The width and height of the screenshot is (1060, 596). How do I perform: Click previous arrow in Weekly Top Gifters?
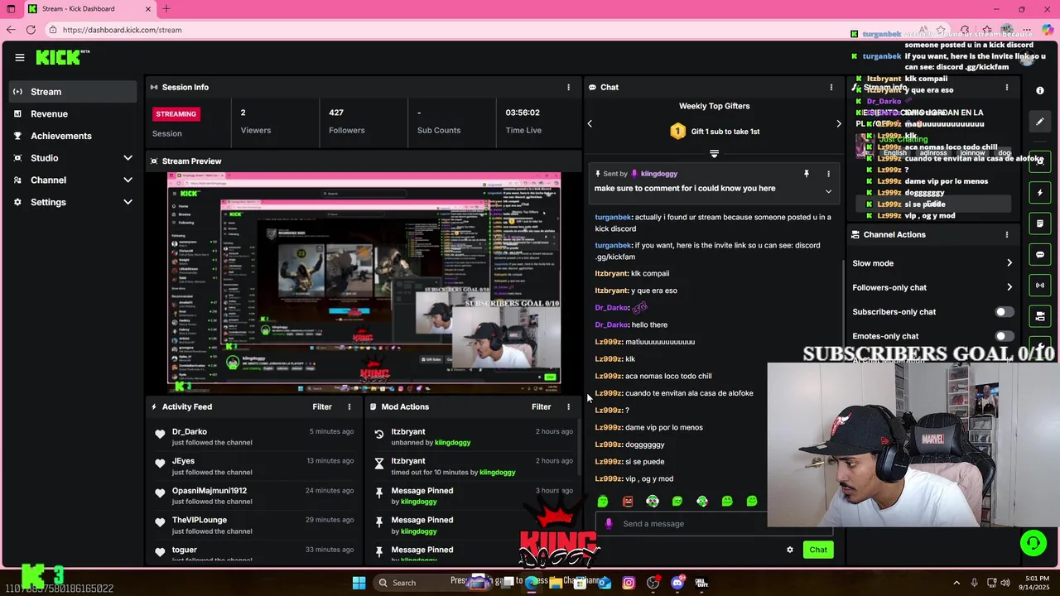click(590, 123)
